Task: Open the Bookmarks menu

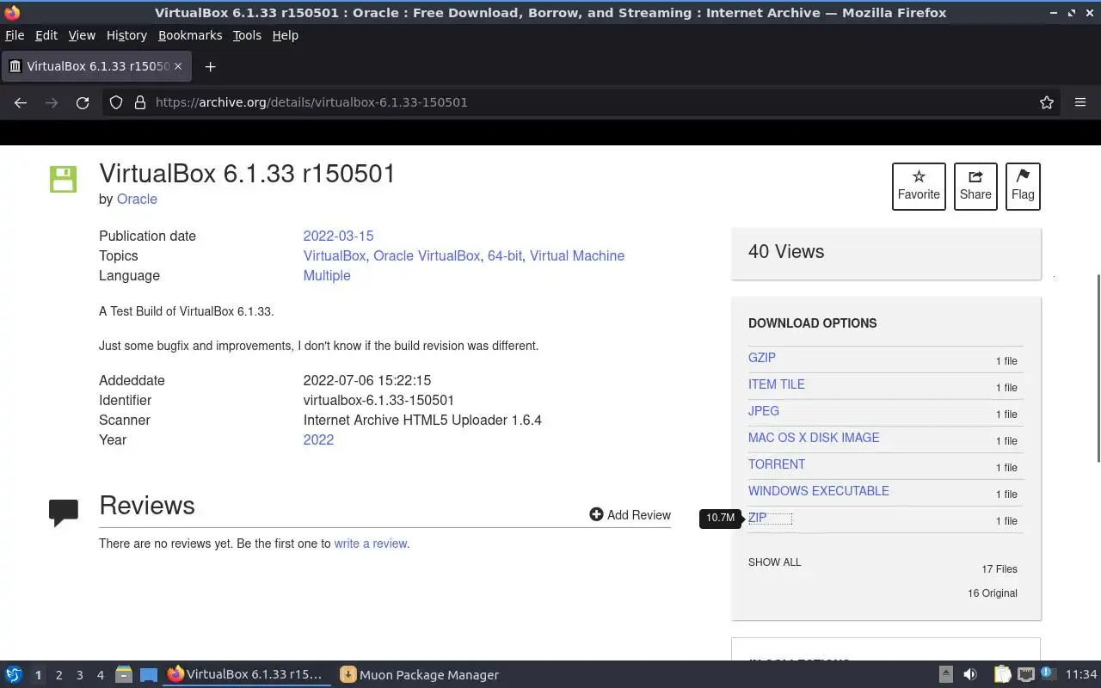Action: [x=190, y=35]
